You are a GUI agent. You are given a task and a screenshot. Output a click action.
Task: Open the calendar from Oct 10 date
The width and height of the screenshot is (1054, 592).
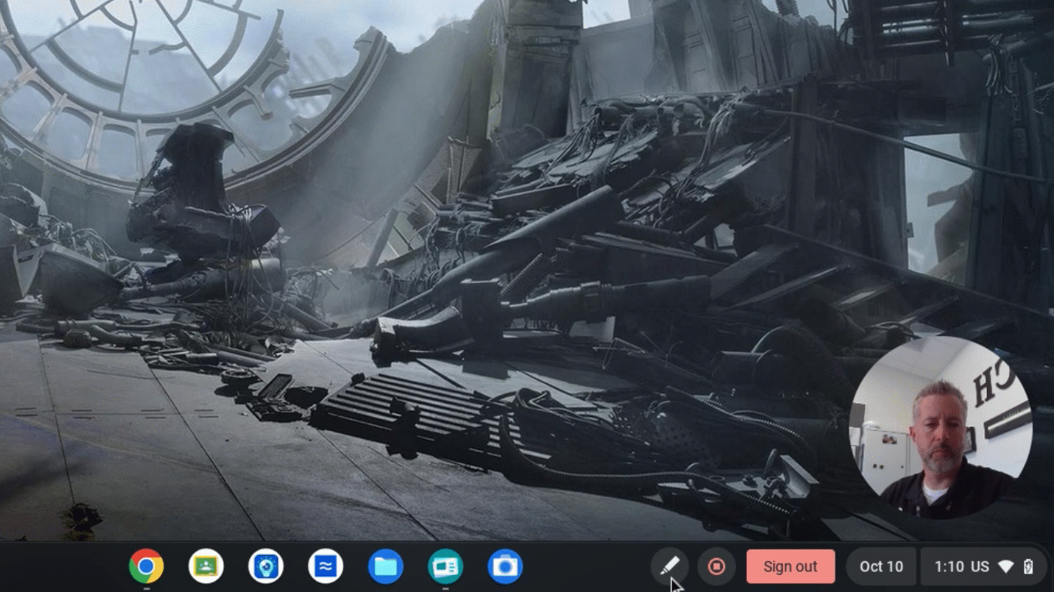(x=881, y=567)
